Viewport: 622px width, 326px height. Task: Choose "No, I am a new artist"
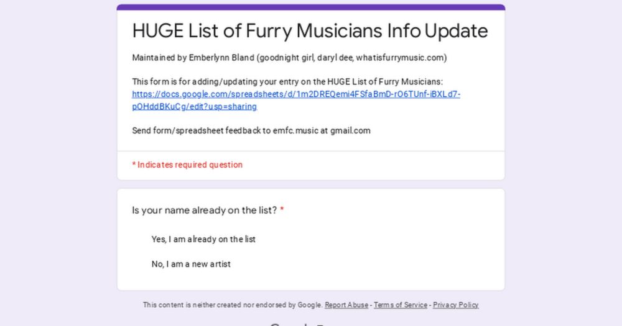(191, 264)
